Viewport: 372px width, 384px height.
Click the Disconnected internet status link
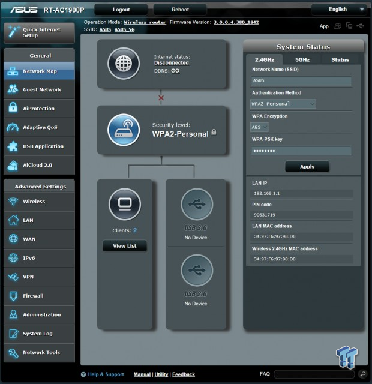pyautogui.click(x=172, y=63)
